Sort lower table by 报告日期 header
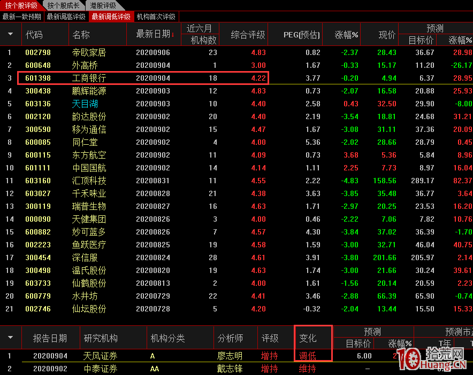 coord(50,339)
